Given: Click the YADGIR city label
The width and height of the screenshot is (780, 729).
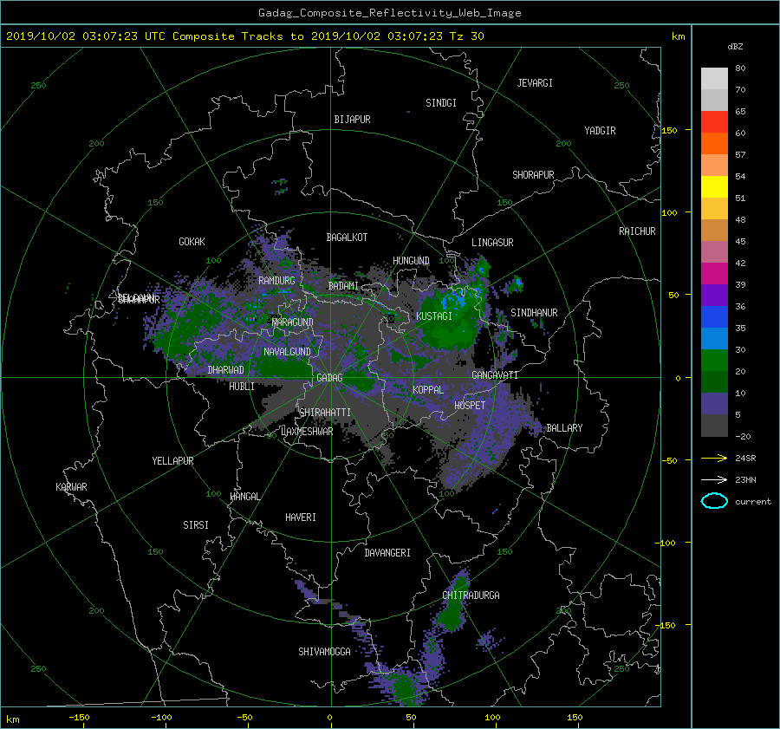Looking at the screenshot, I should click(600, 131).
